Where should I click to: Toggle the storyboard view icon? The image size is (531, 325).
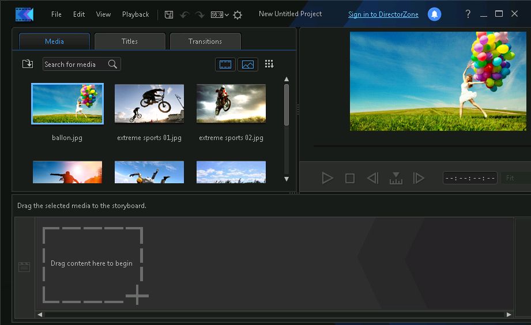coord(24,267)
